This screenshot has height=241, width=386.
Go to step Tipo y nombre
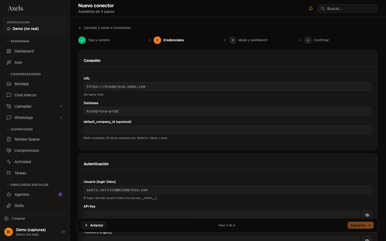click(x=94, y=40)
